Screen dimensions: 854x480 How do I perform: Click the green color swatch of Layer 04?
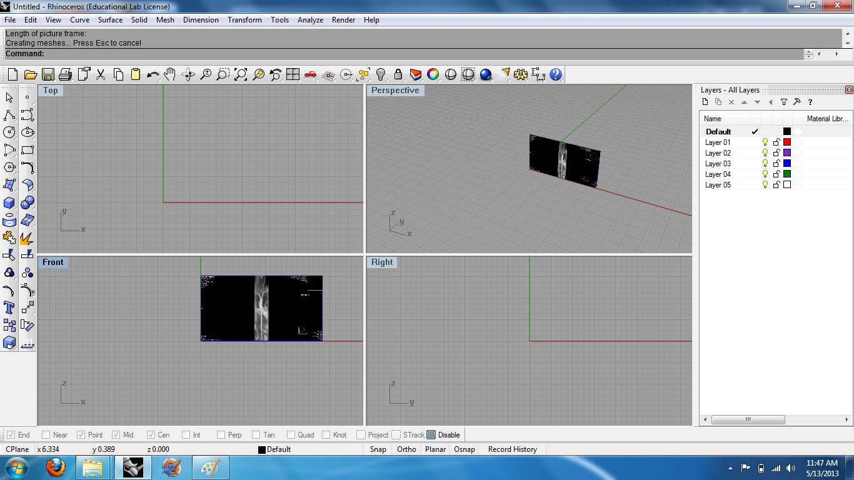[787, 174]
